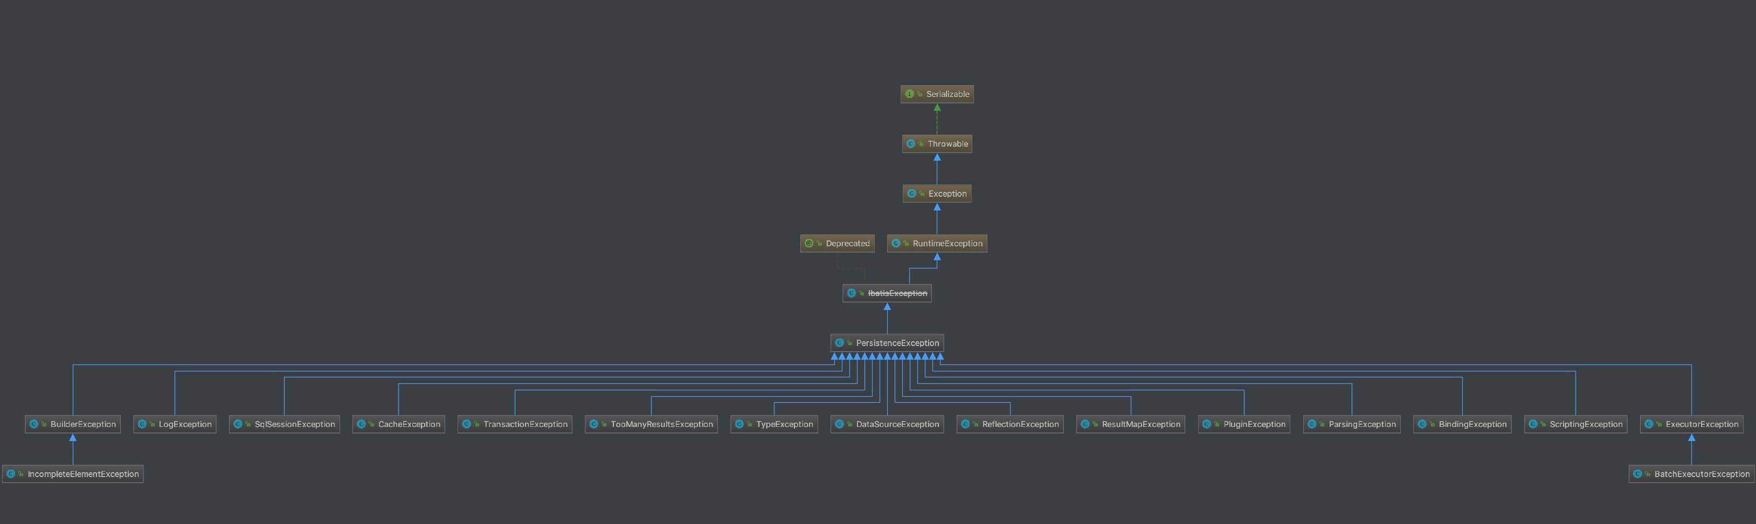Select the ScriptingException node

[1575, 424]
